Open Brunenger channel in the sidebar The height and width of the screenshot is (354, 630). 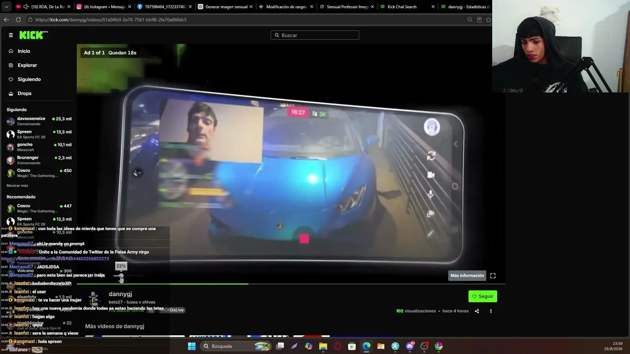[x=39, y=160]
